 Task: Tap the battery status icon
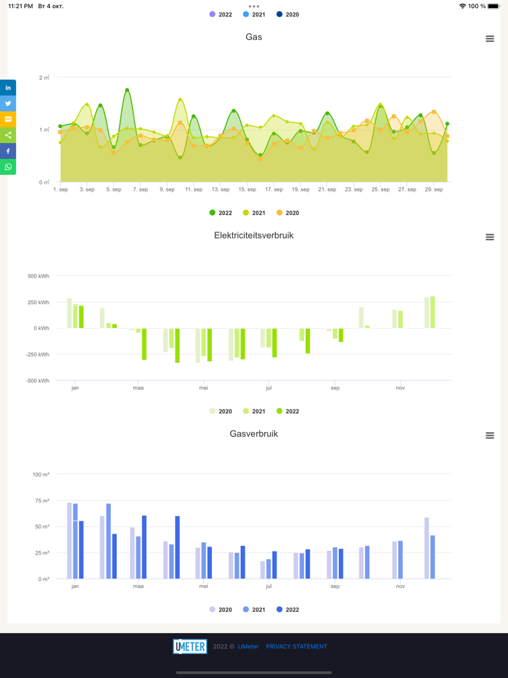pos(493,6)
